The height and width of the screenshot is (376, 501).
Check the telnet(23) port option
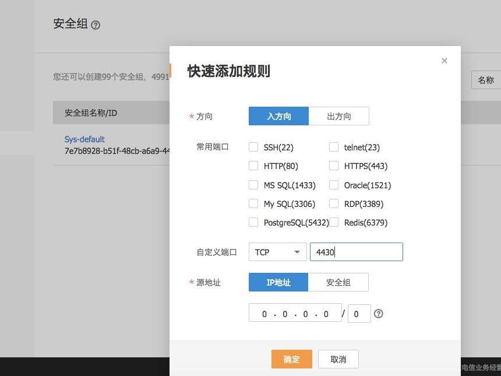click(334, 147)
